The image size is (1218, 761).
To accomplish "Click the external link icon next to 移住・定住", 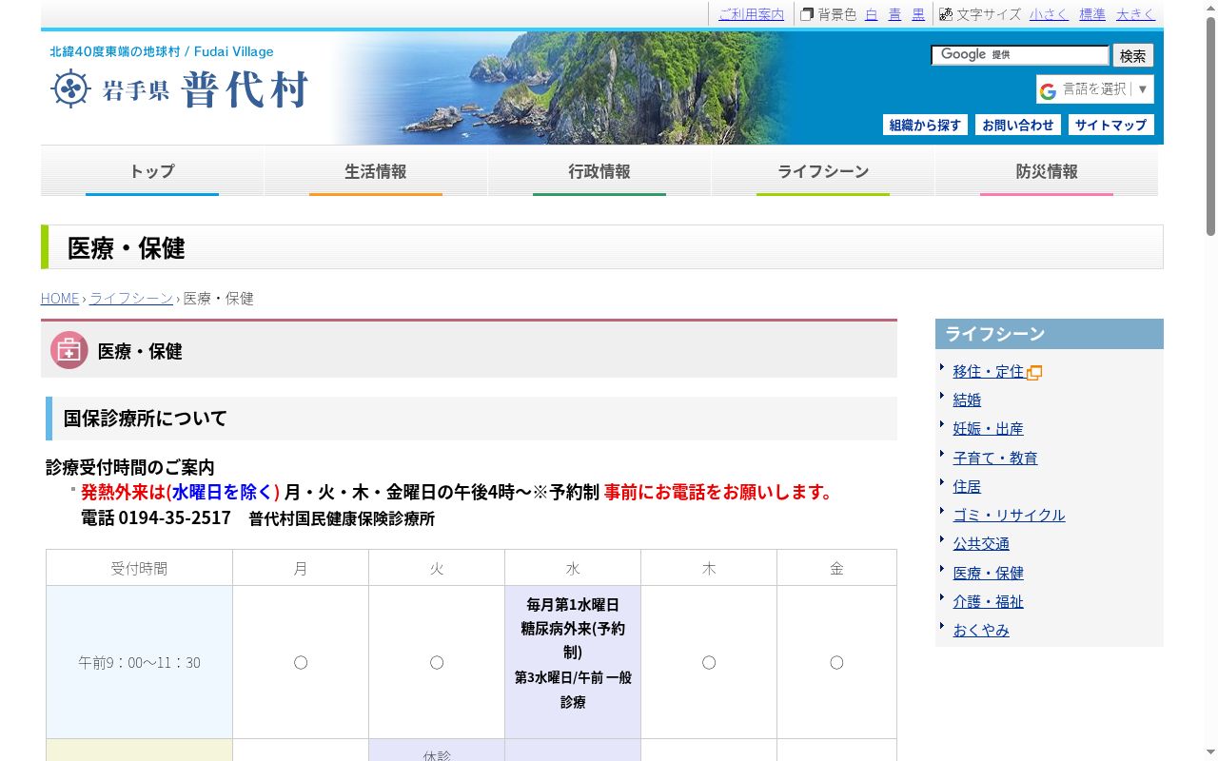I will click(x=1034, y=372).
